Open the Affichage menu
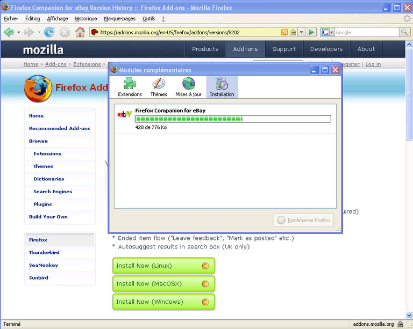Image resolution: width=413 pixels, height=329 pixels. (x=58, y=19)
